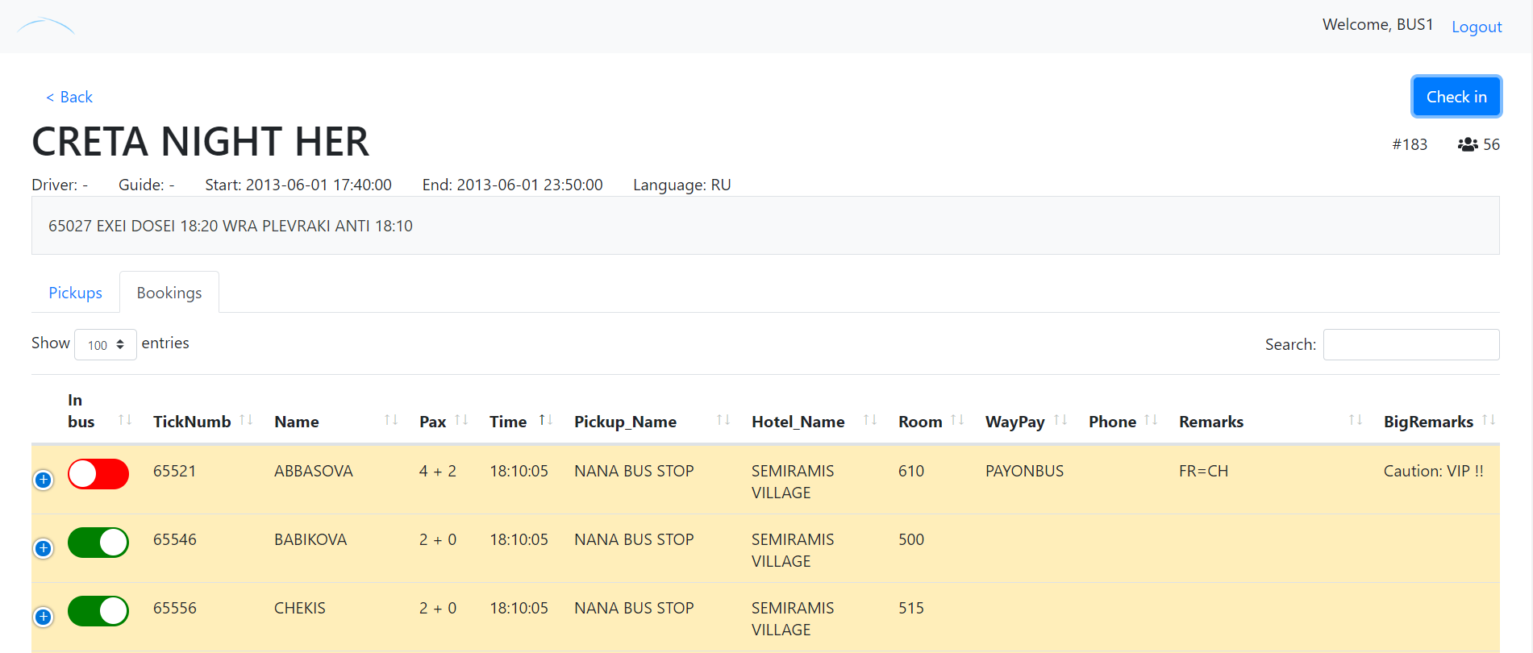
Task: Switch off CHEKIS in-bus toggle
Action: coord(98,611)
